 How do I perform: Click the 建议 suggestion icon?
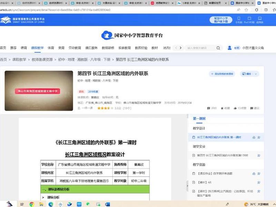[252, 108]
